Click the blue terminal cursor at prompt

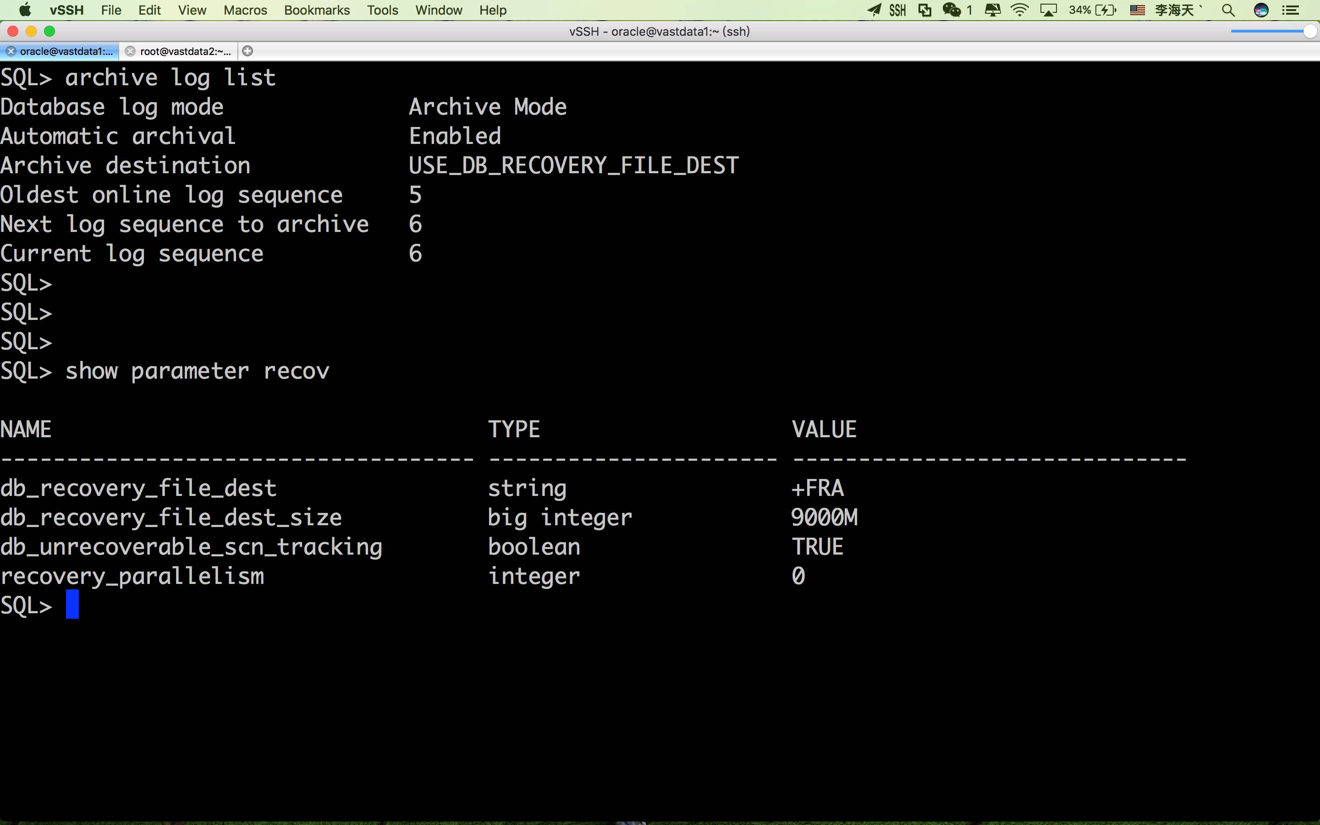pos(72,604)
